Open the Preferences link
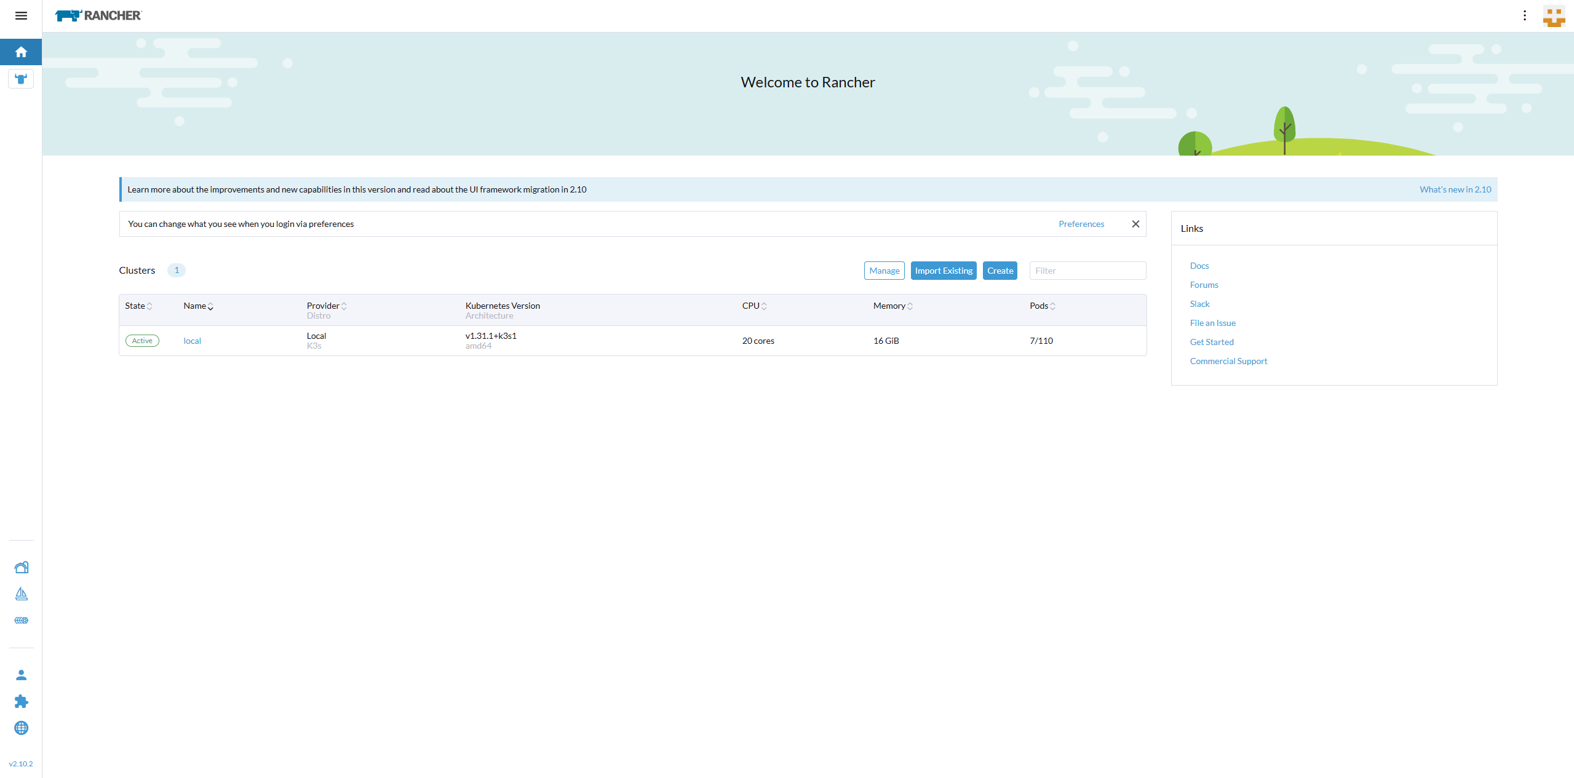The image size is (1574, 778). click(x=1081, y=224)
